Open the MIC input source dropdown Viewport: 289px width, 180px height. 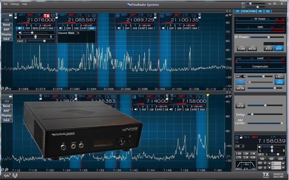240,76
